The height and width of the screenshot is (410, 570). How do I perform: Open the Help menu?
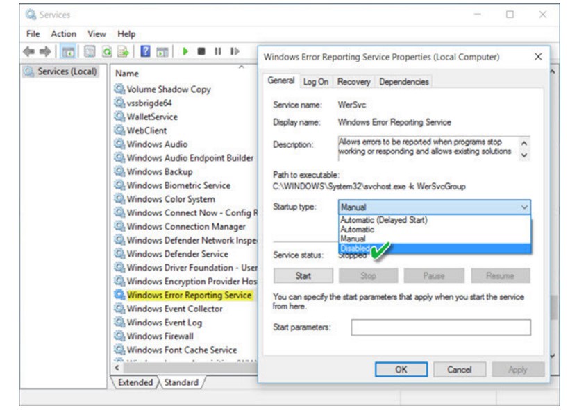click(126, 34)
